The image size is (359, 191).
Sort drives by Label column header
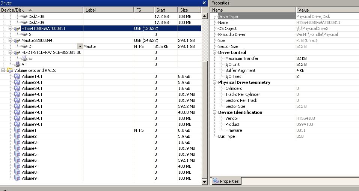109,10
